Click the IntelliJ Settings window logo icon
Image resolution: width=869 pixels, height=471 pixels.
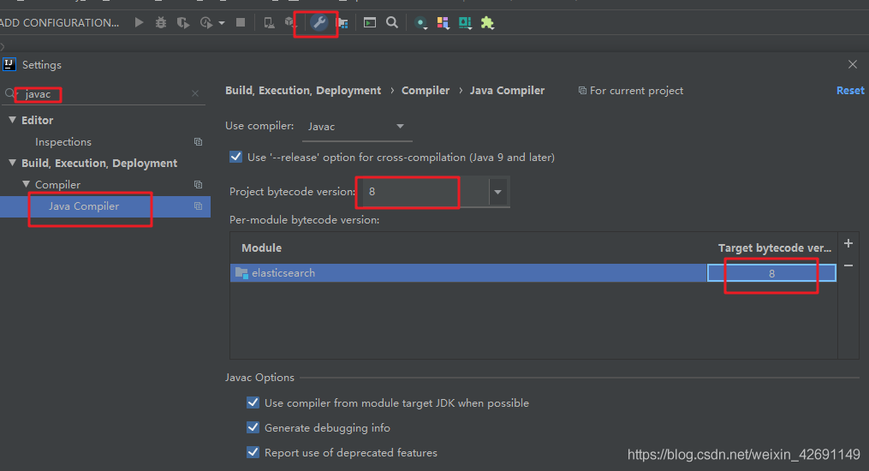9,64
